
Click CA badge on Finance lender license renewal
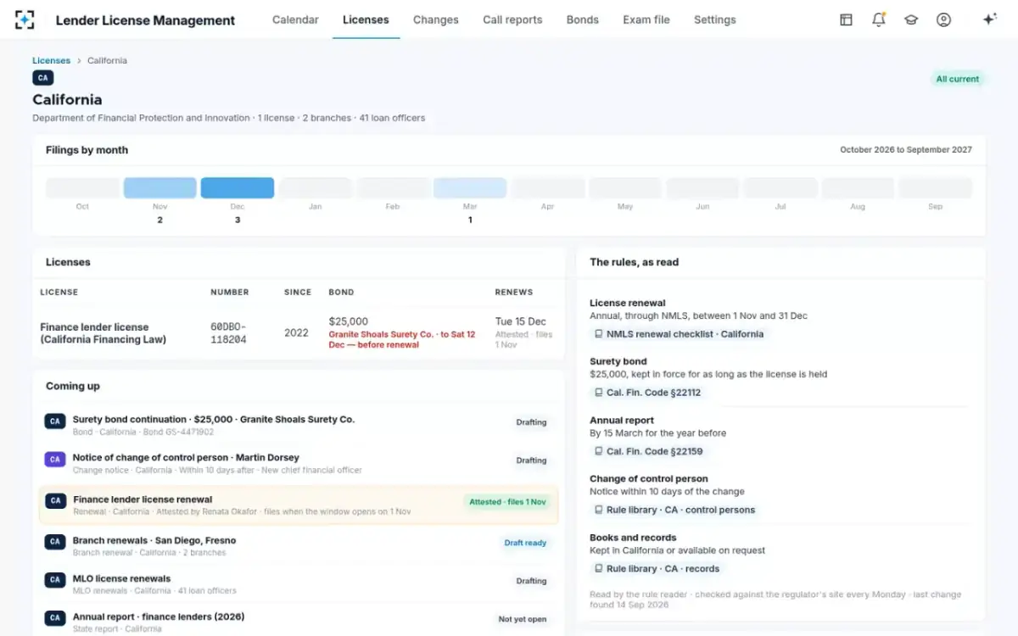click(x=55, y=501)
